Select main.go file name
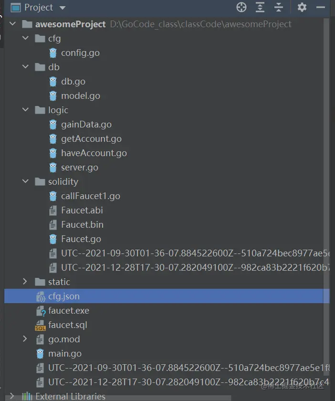Screen dimensions: 335x401 (x=65, y=354)
